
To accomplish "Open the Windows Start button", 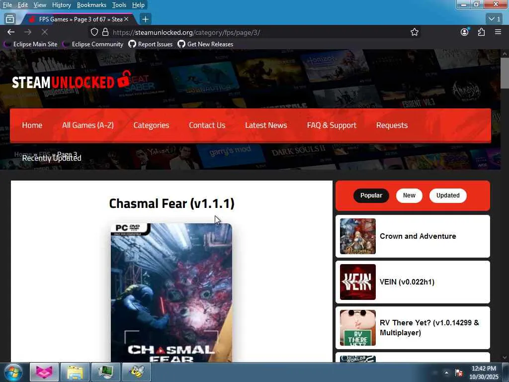I will click(x=13, y=372).
